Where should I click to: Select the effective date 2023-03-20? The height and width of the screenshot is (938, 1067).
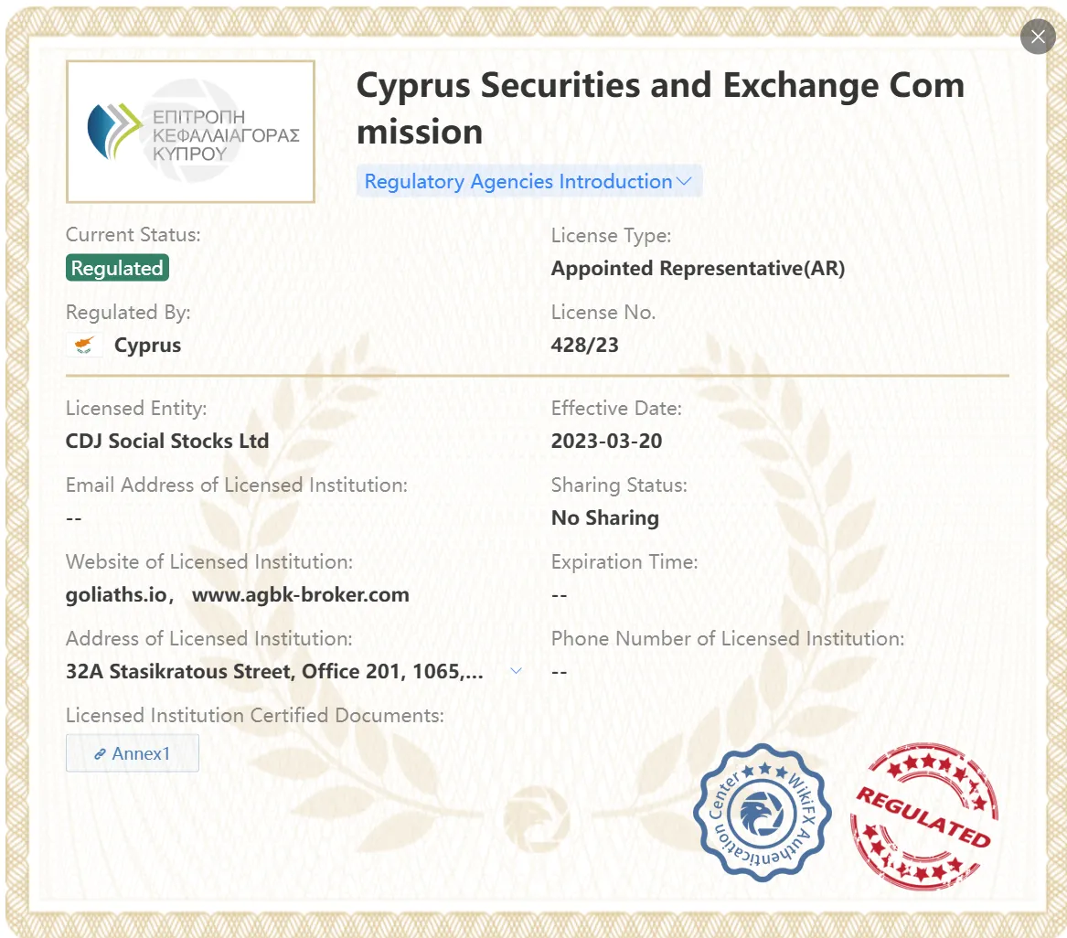(x=606, y=441)
